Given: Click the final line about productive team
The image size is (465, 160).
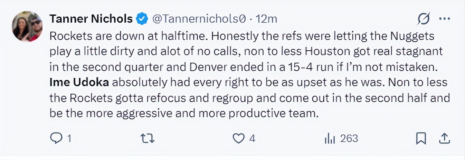Looking at the screenshot, I should pyautogui.click(x=183, y=114).
